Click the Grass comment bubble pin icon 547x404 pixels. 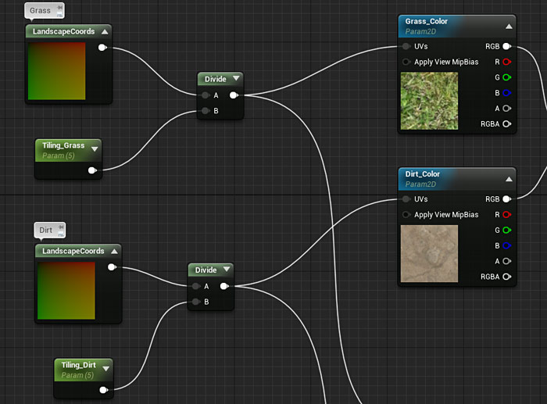point(59,7)
